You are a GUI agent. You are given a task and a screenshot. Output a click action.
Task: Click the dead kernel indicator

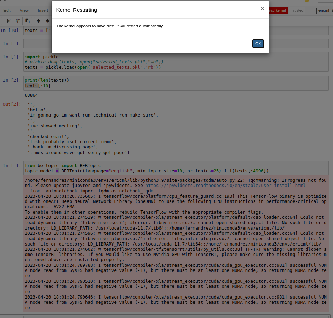277,10
